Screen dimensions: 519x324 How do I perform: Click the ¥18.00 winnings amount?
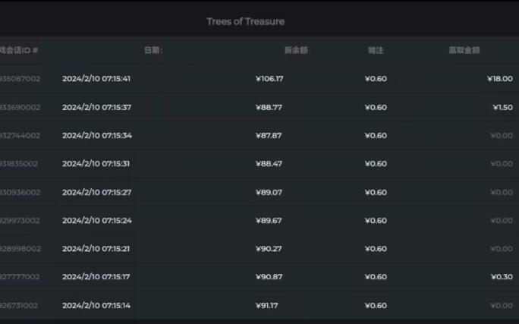click(x=499, y=78)
